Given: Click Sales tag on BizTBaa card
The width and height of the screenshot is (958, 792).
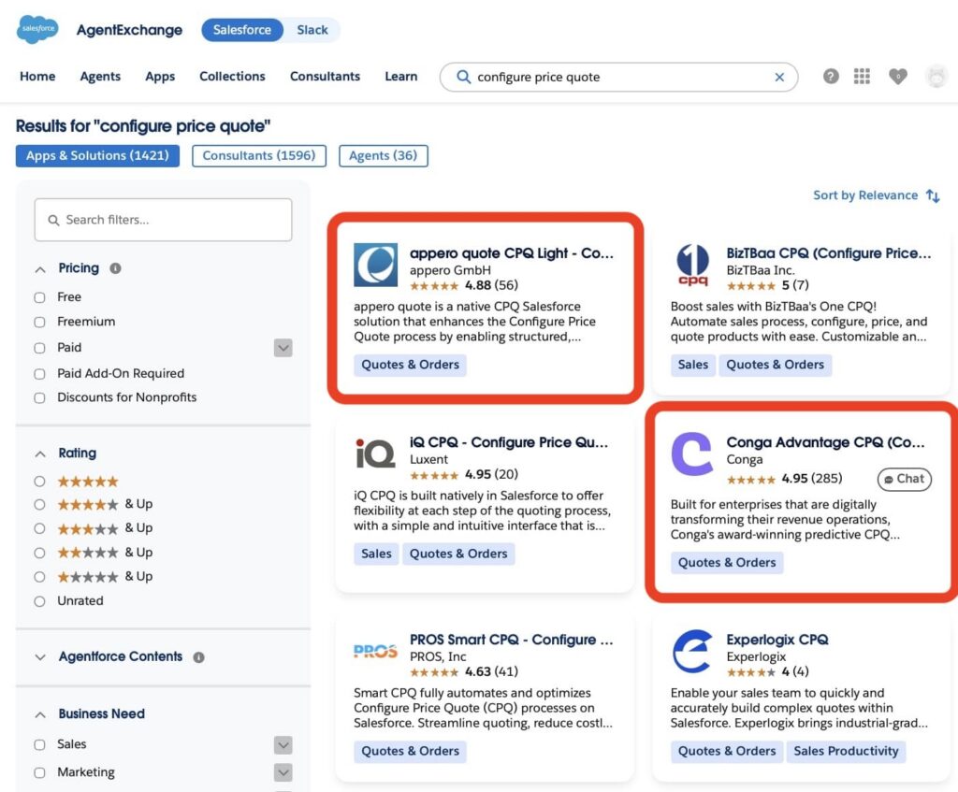Looking at the screenshot, I should pos(693,365).
